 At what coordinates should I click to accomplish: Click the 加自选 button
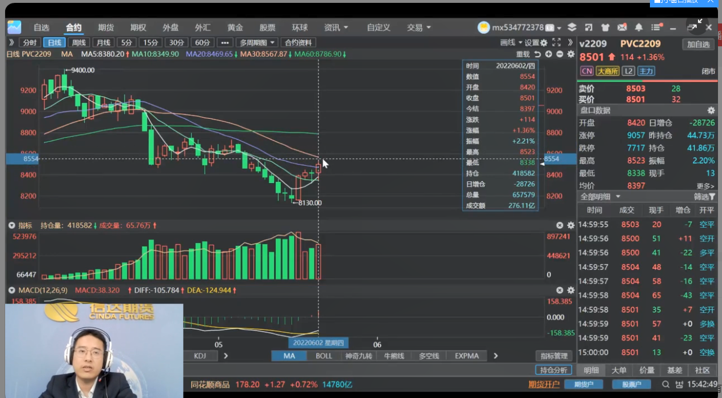click(x=699, y=45)
